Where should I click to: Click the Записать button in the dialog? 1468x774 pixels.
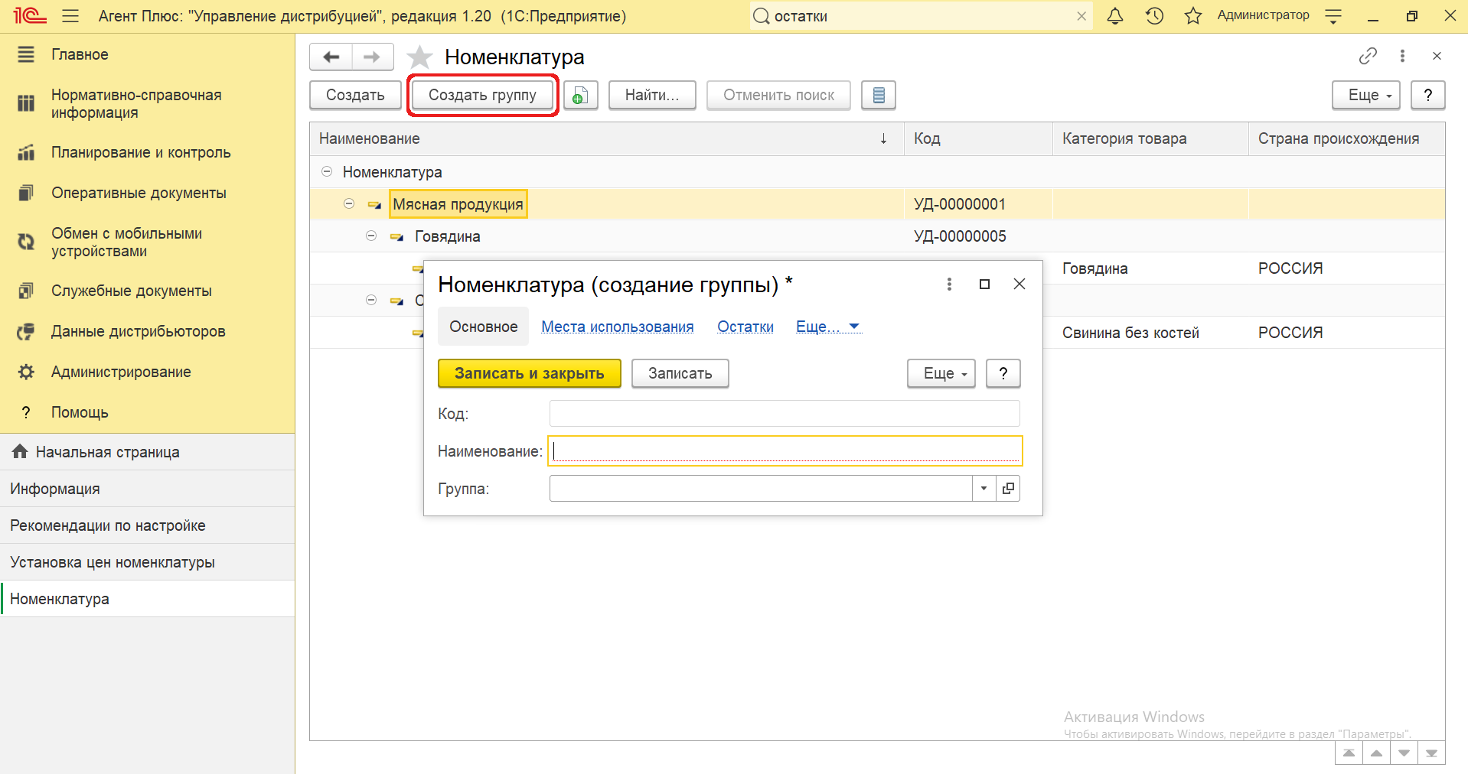pyautogui.click(x=680, y=373)
